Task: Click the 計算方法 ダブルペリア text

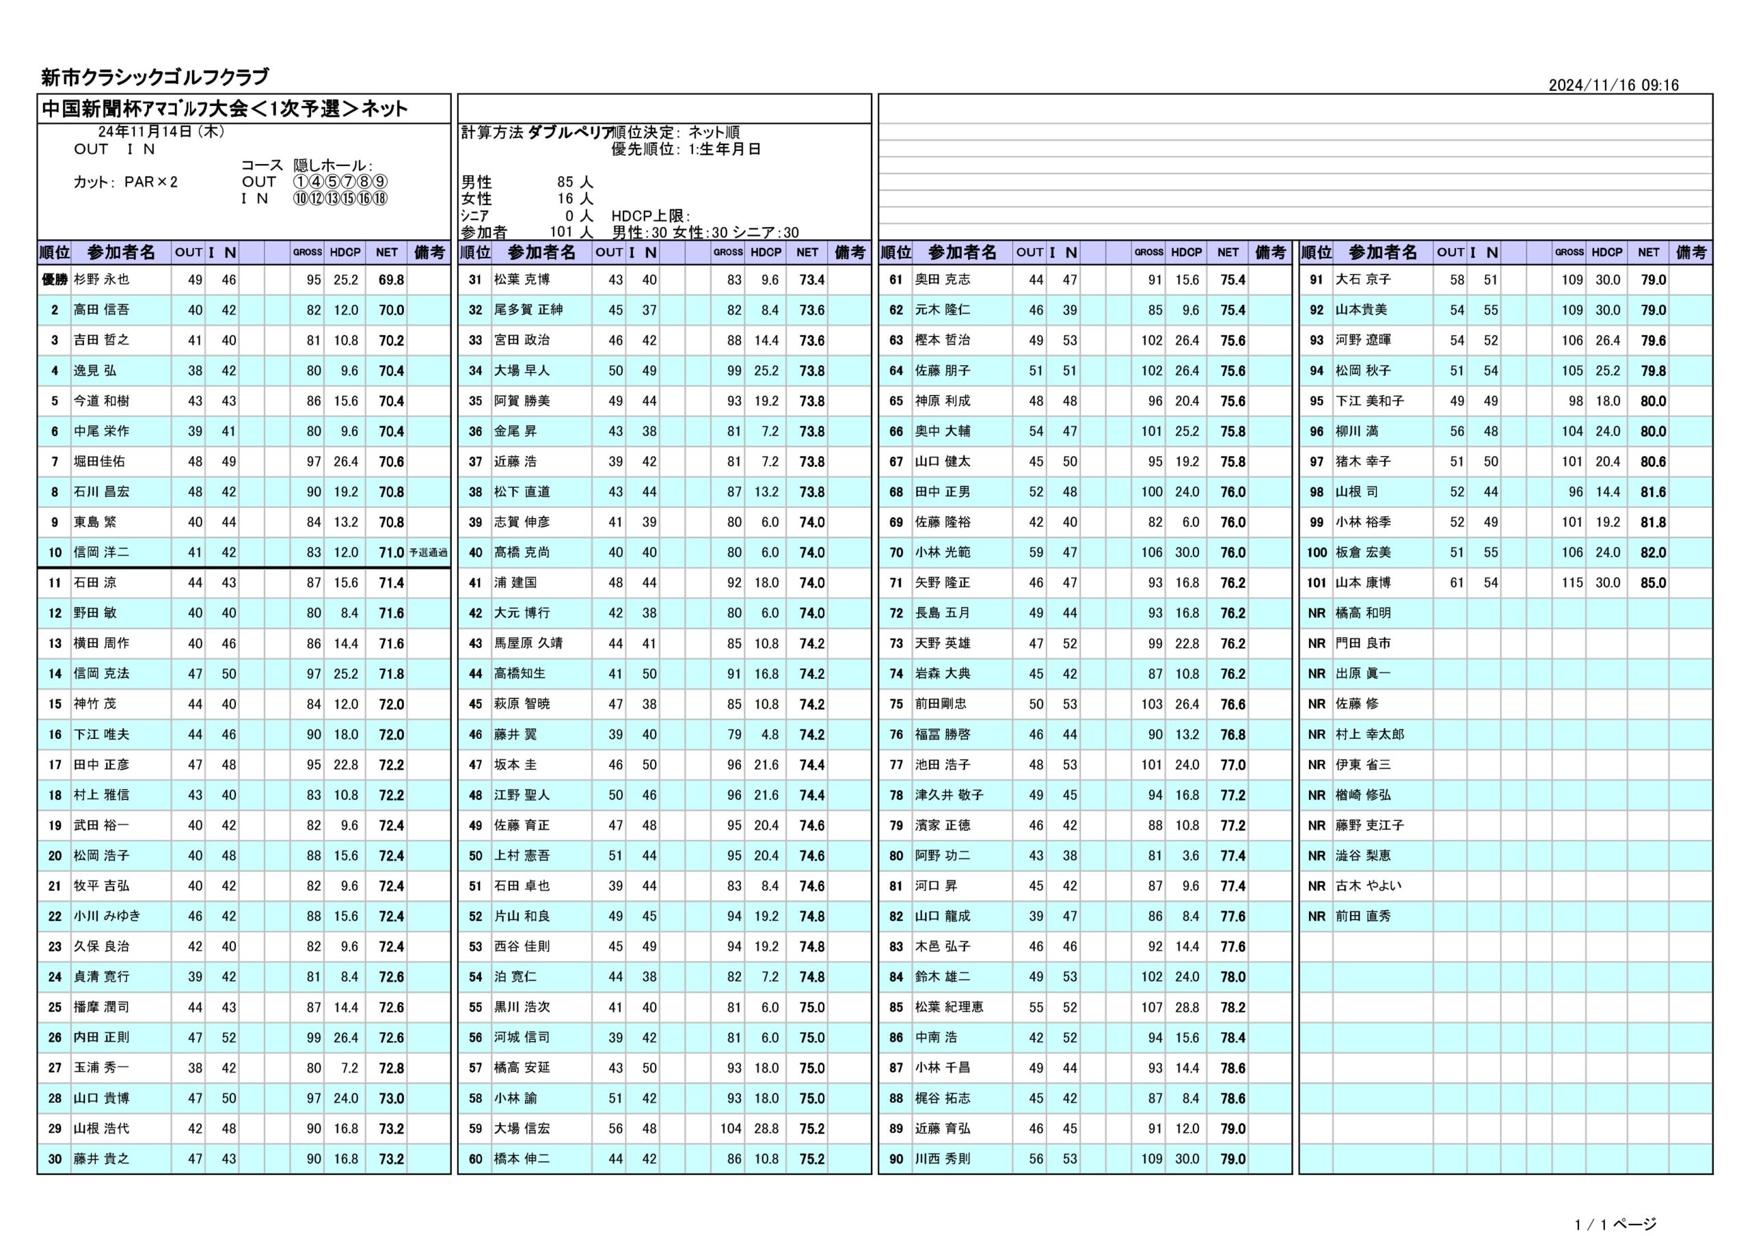Action: click(x=538, y=133)
